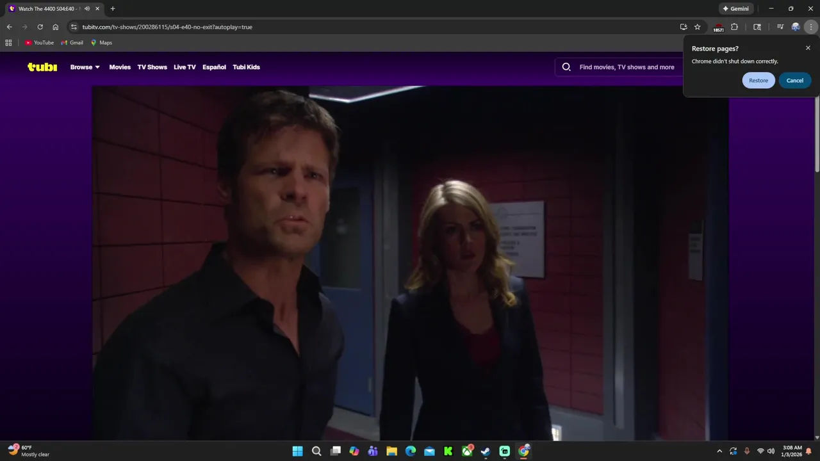Screen dimensions: 820x461
Task: Open the Maps bookmark
Action: (x=101, y=43)
